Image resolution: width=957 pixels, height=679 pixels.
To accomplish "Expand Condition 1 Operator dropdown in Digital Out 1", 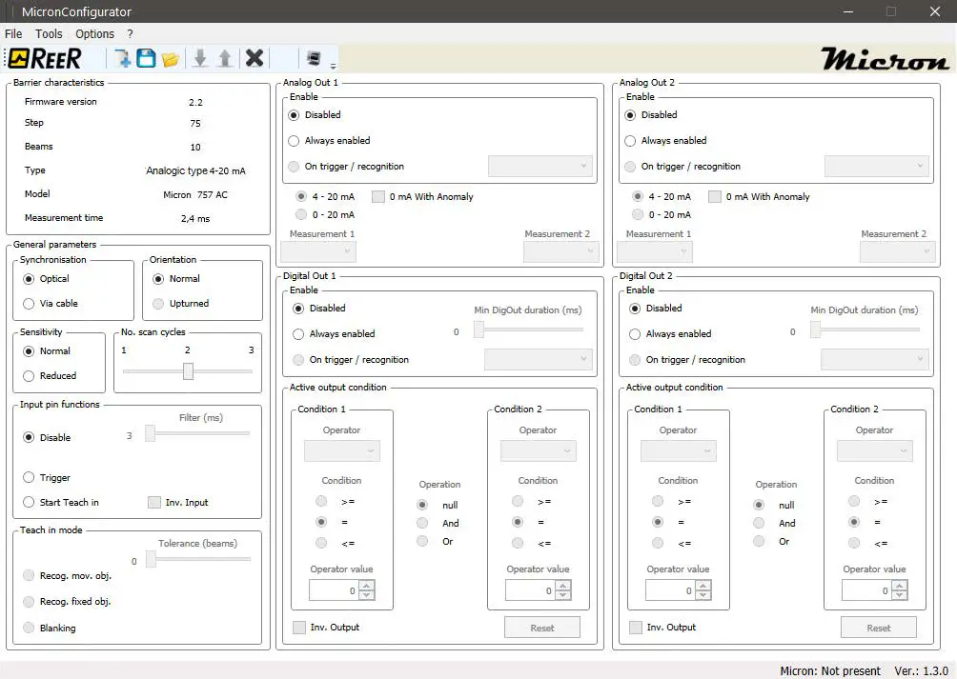I will click(341, 450).
